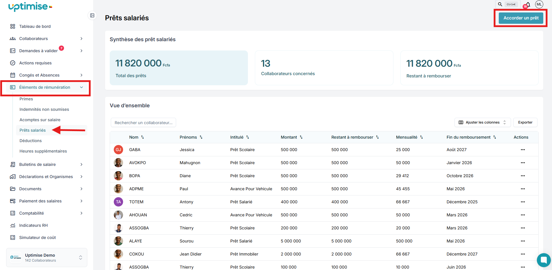Click the search magnifier icon
This screenshot has height=270, width=552.
pos(500,4)
